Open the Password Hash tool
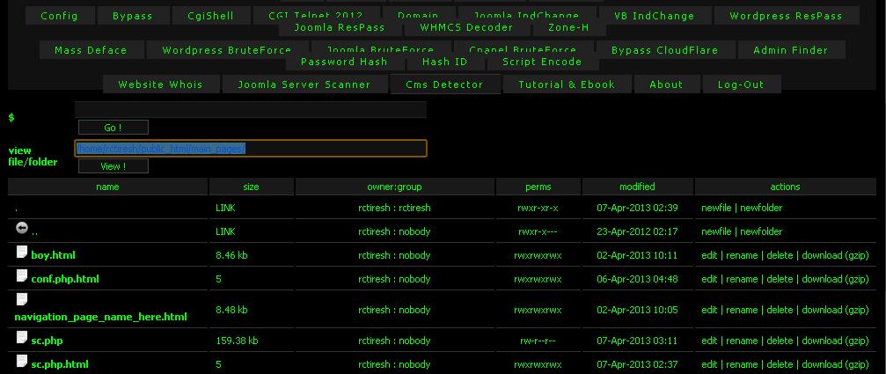Viewport: 886px width, 374px height. point(344,62)
